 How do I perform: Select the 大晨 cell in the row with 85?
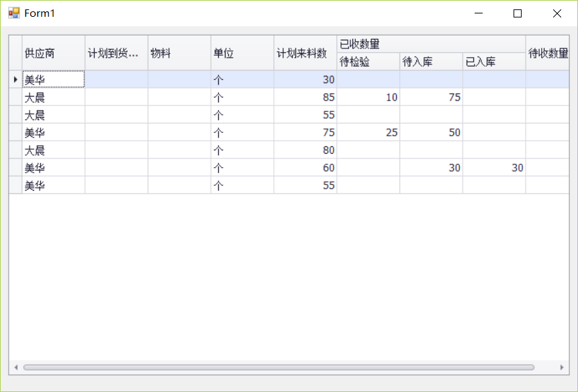tap(54, 97)
